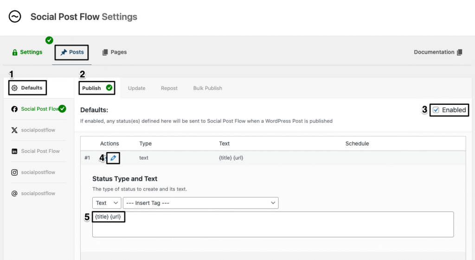The width and height of the screenshot is (475, 260).
Task: Click the Instagram profile icon
Action: tap(14, 172)
